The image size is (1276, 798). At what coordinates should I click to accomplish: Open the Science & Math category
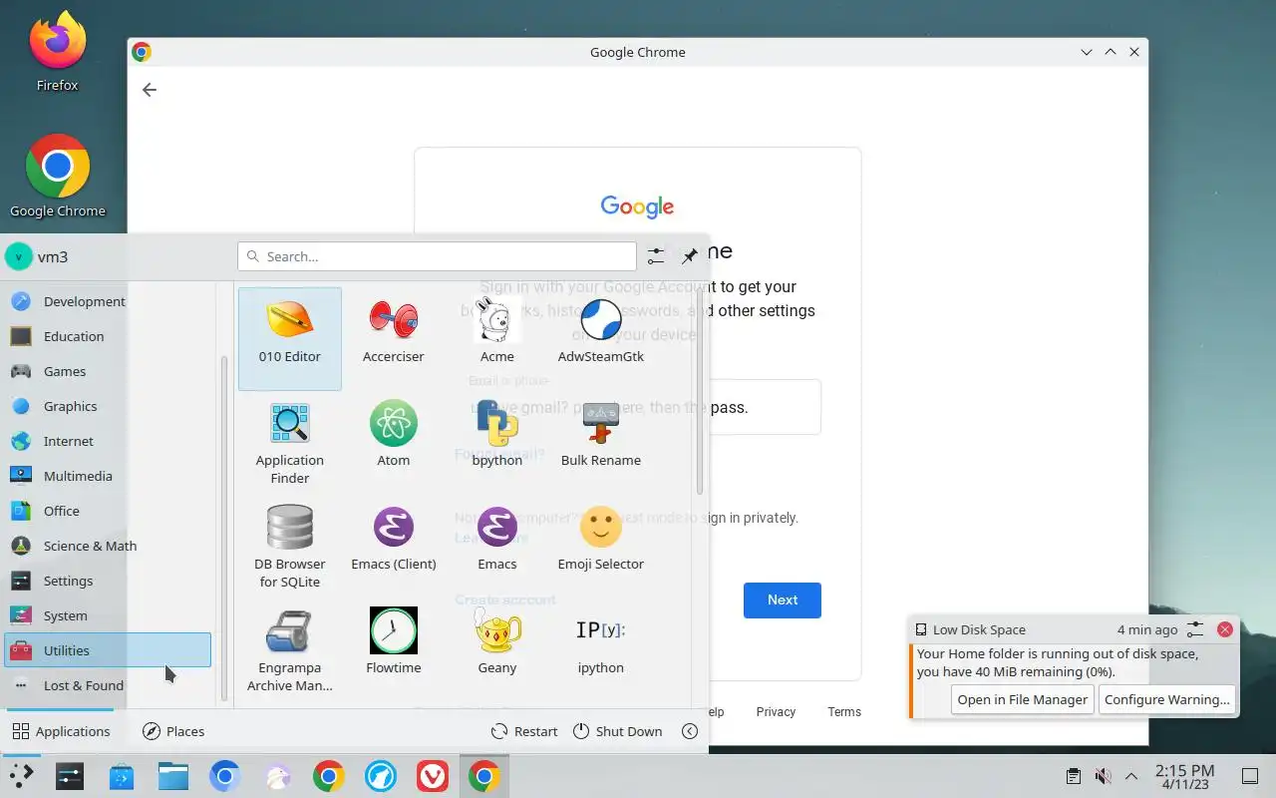pyautogui.click(x=108, y=546)
